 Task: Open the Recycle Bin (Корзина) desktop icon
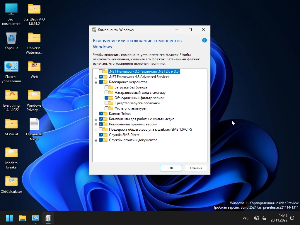pos(11,38)
